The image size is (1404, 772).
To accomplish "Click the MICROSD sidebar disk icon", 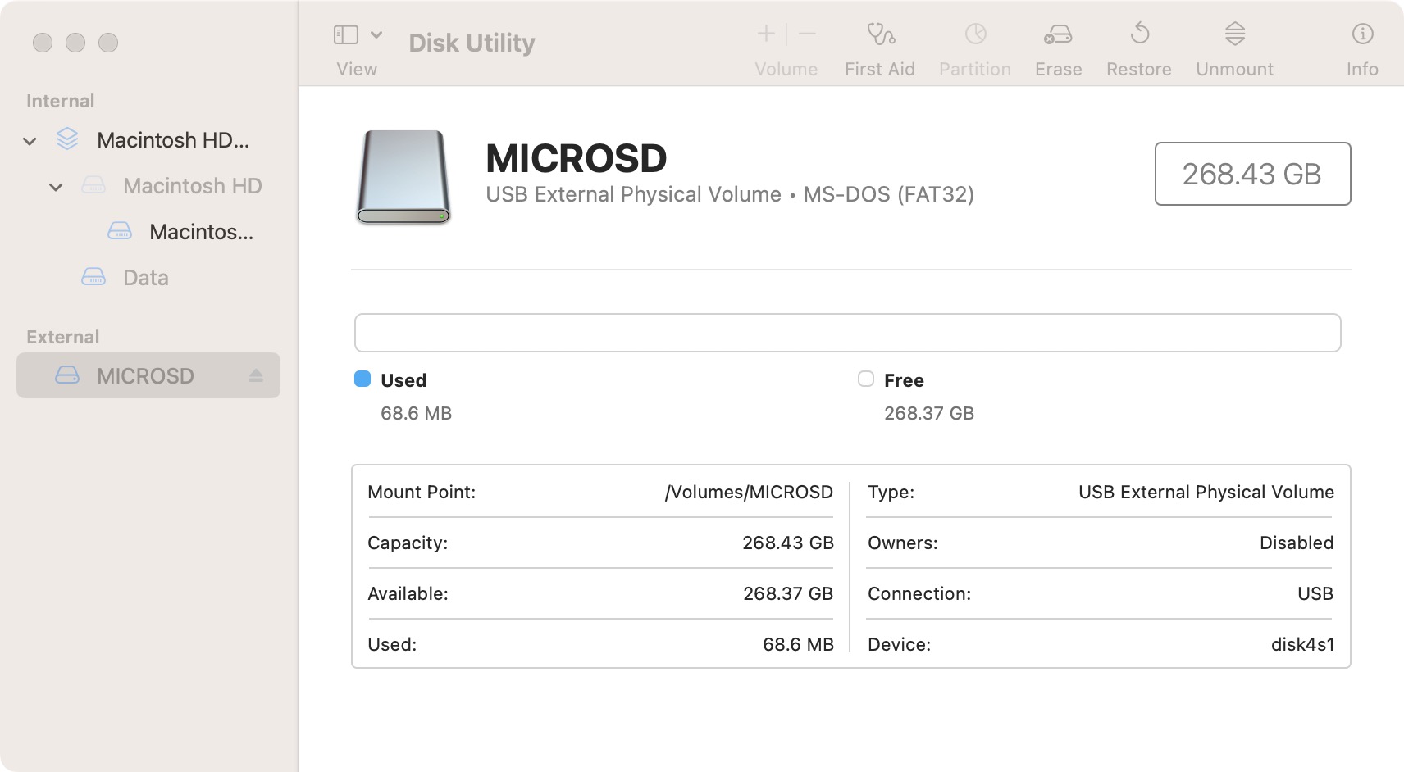I will coord(67,375).
